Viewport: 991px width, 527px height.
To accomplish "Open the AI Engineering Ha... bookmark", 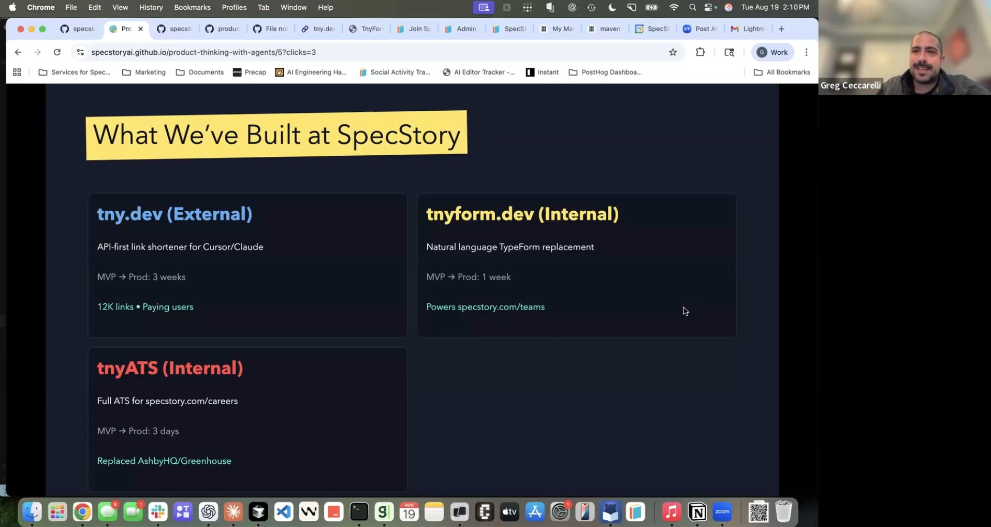I will [311, 72].
